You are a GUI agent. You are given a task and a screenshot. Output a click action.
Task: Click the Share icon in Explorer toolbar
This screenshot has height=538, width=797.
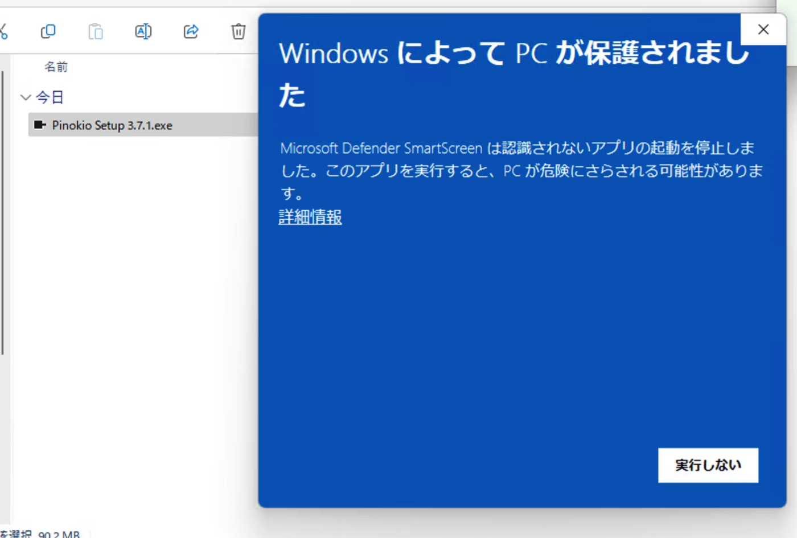click(x=191, y=31)
